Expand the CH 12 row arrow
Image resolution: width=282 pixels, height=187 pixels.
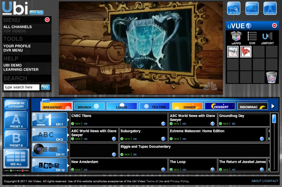click(68, 165)
